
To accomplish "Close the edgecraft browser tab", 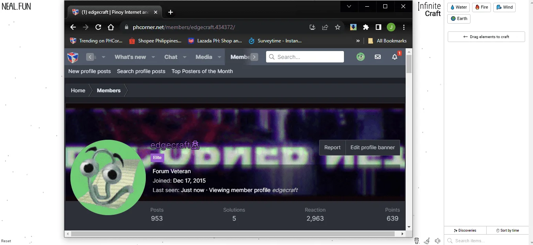I will coord(156,12).
